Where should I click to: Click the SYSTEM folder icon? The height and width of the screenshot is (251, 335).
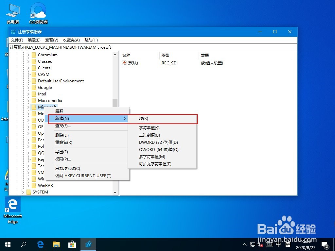click(x=28, y=192)
